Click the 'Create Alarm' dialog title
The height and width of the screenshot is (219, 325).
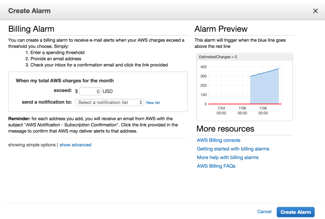coord(30,11)
